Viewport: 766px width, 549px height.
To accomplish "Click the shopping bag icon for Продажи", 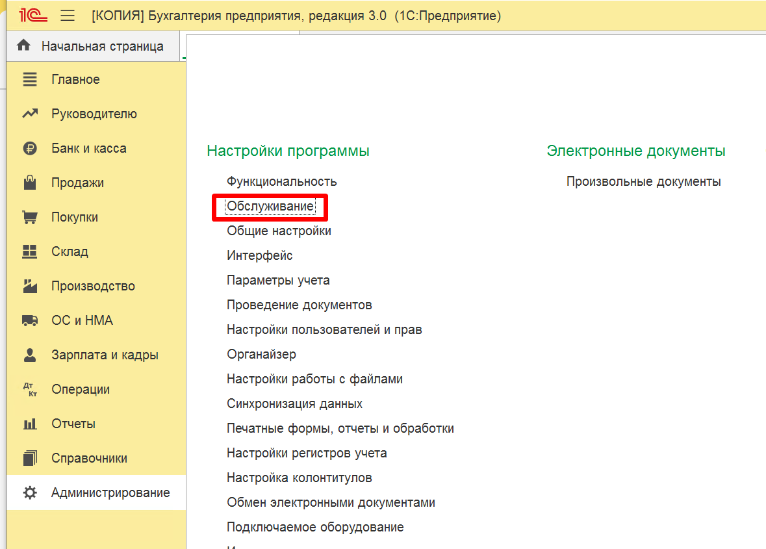I will pyautogui.click(x=30, y=182).
